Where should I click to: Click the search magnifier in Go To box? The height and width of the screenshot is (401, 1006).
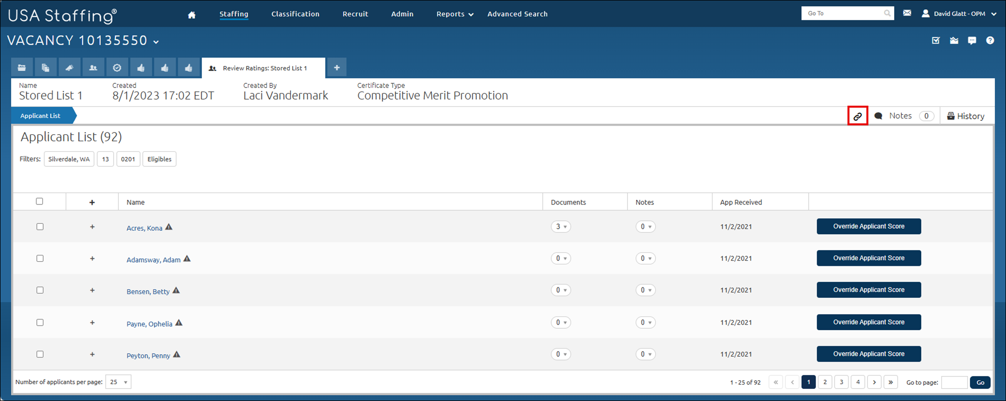(x=887, y=13)
